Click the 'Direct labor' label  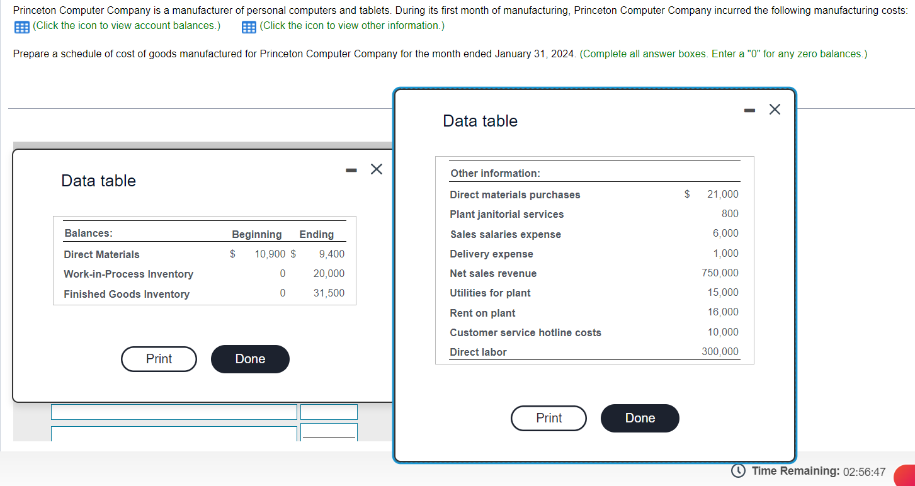pos(478,353)
